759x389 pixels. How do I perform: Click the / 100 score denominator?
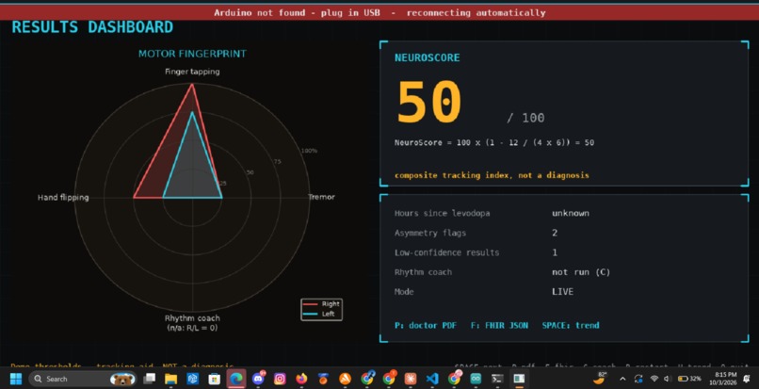click(525, 118)
